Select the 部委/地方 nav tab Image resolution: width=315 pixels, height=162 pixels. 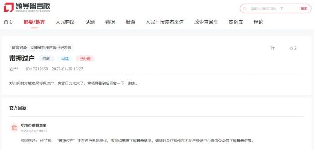(x=34, y=22)
